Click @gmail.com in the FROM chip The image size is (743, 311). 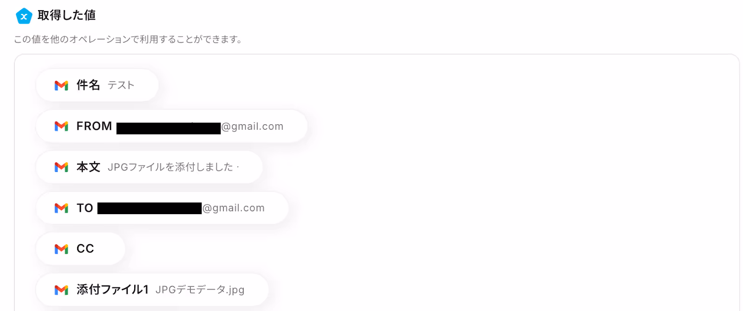[252, 127]
